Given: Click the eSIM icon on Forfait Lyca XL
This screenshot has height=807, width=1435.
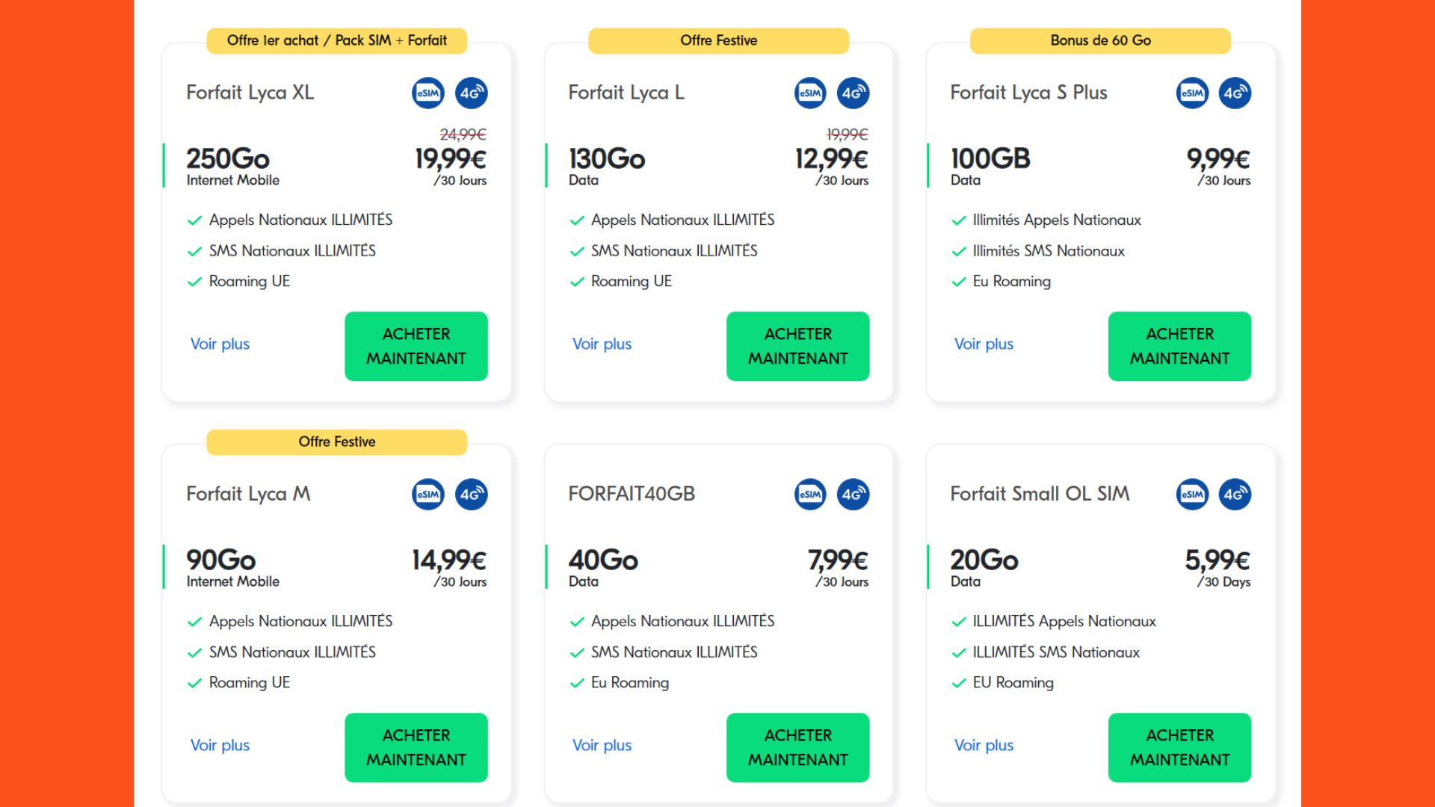Looking at the screenshot, I should point(428,93).
